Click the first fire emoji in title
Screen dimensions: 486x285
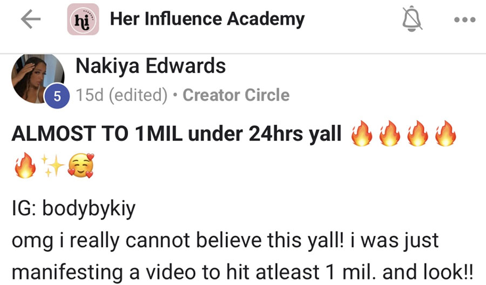point(361,133)
